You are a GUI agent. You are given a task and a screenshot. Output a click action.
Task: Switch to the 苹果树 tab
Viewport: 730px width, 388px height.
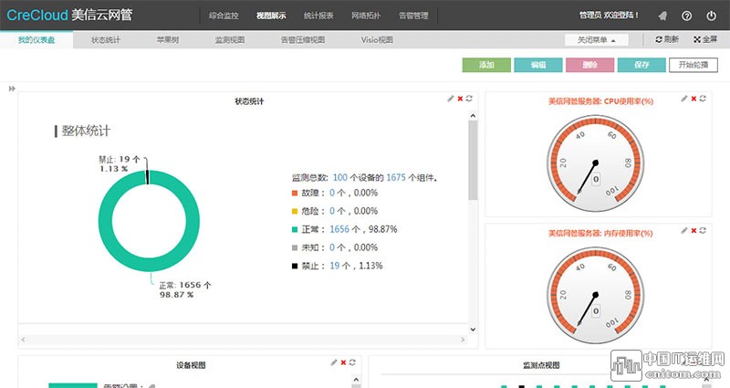[165, 40]
